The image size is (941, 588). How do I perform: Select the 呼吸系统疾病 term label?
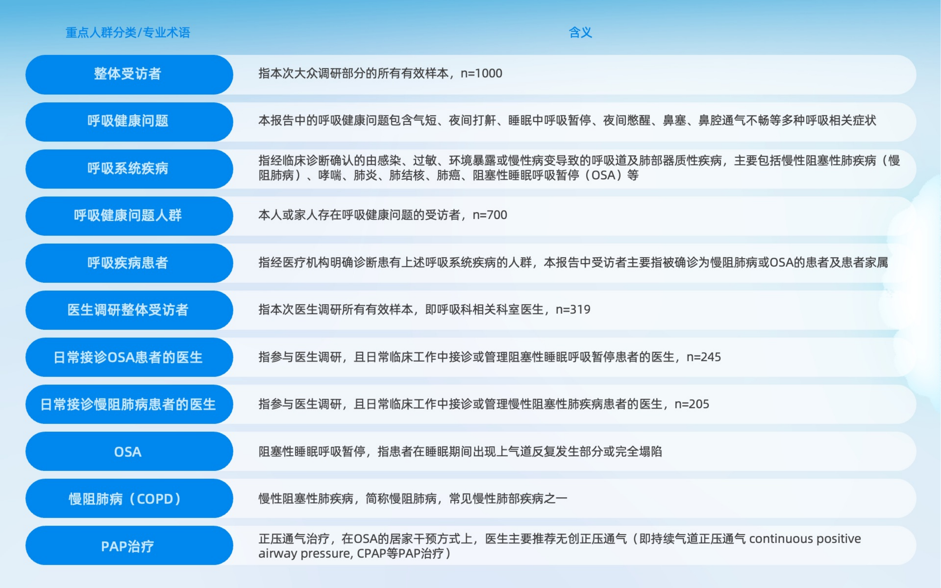128,169
